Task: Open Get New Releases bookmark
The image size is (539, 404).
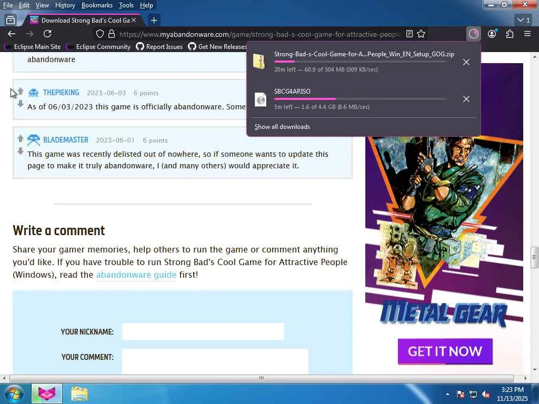Action: (217, 46)
